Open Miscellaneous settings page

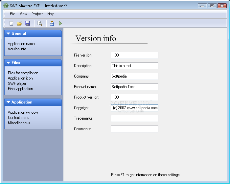click(19, 123)
